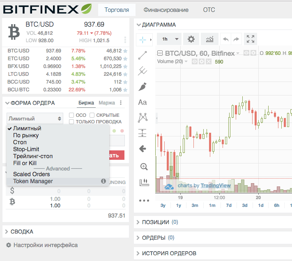292x261 pixels.
Task: Collapse the ФОРМА ОРДЕРА panel
Action: [x=7, y=103]
